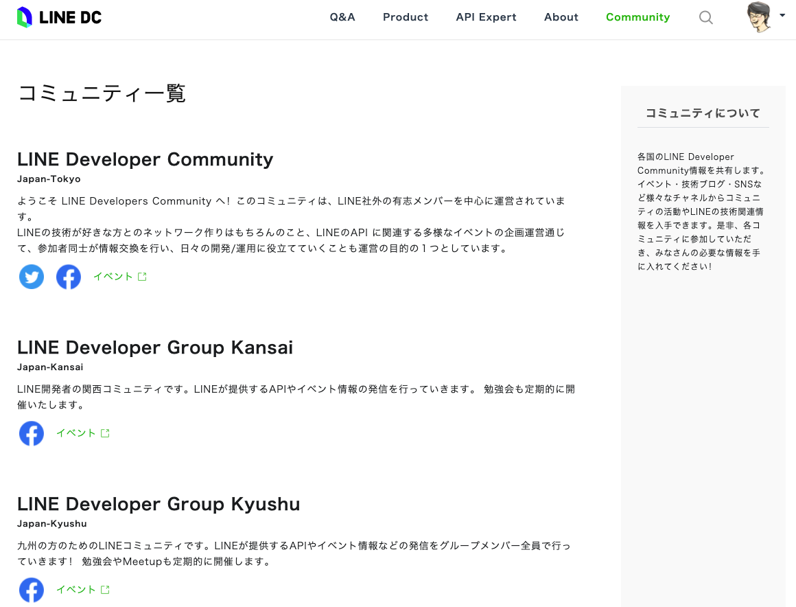Screen dimensions: 796x607
Task: Open the About page from the navigation
Action: pyautogui.click(x=561, y=17)
